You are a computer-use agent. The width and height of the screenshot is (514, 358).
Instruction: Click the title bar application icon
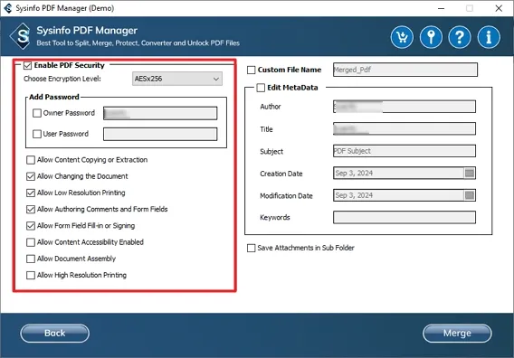(8, 8)
